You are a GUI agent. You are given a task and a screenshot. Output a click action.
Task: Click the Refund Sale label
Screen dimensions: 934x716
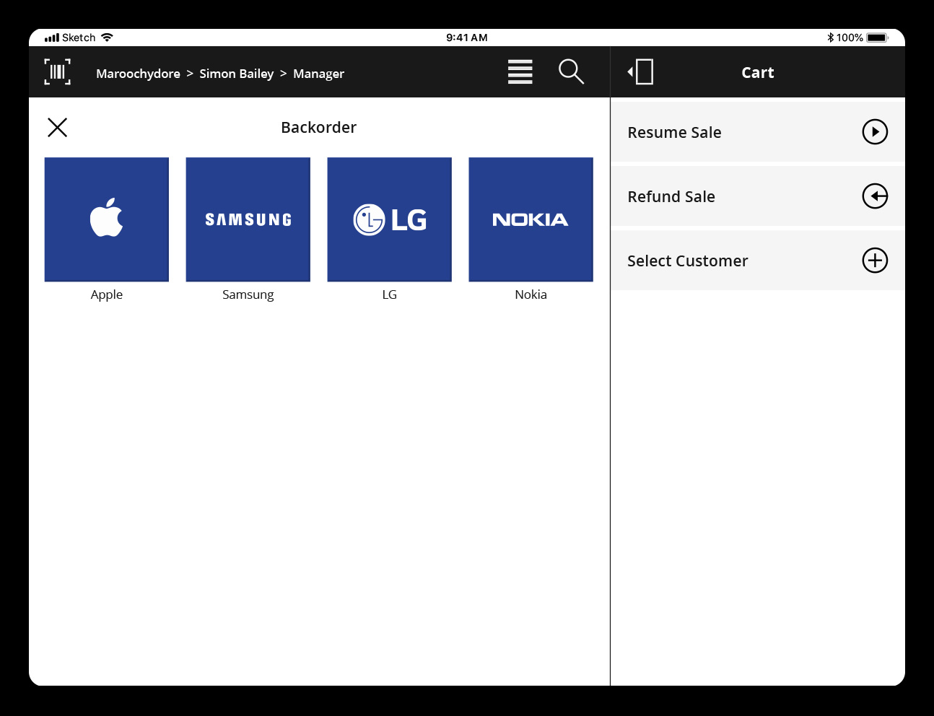tap(671, 197)
